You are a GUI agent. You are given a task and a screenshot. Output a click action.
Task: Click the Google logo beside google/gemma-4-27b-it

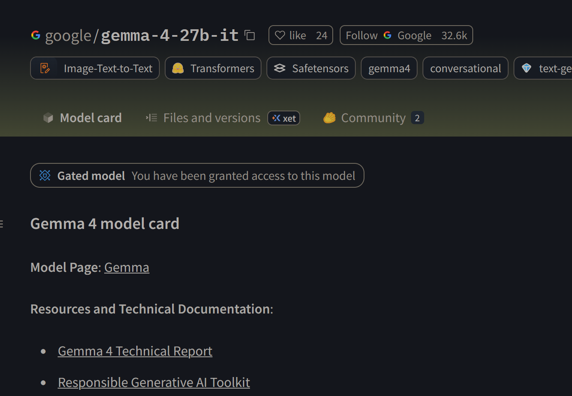[36, 35]
